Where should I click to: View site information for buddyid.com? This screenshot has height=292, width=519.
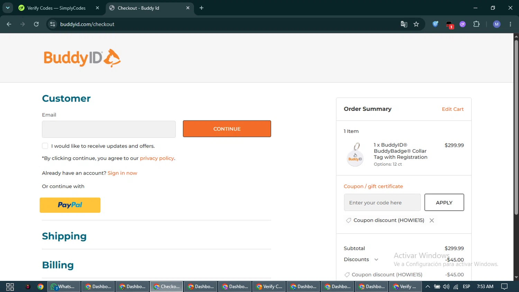tap(53, 24)
